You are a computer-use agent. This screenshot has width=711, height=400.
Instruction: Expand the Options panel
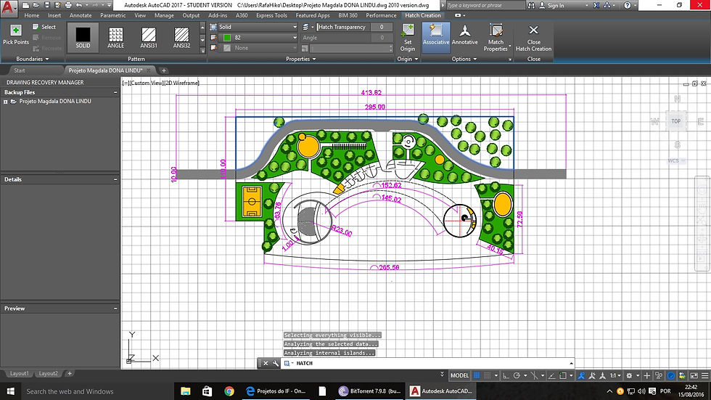pos(464,59)
